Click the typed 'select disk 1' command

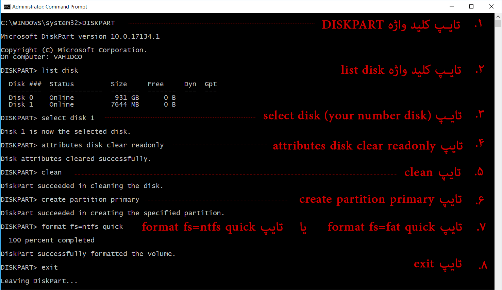[x=68, y=118]
